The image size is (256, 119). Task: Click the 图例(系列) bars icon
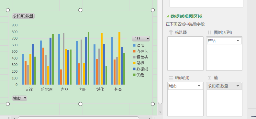click(x=210, y=32)
